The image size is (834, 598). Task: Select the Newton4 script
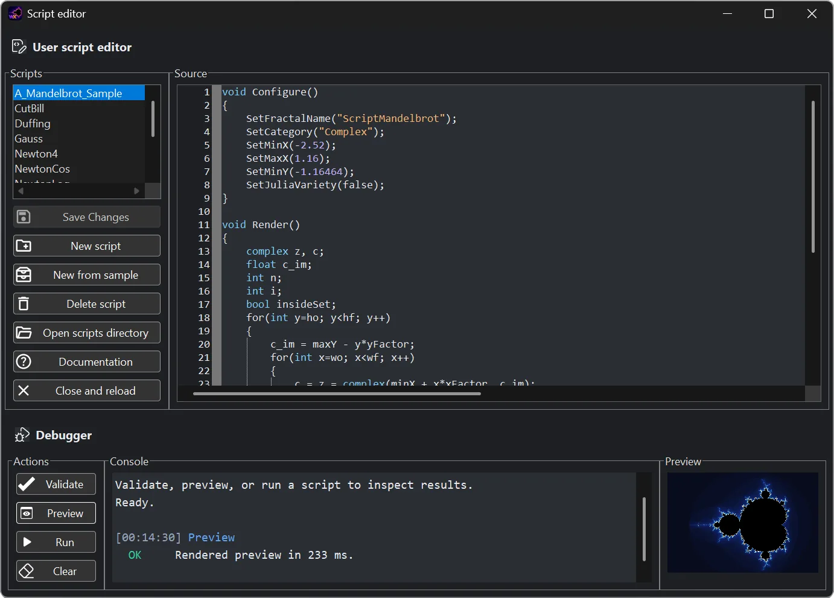(79, 153)
